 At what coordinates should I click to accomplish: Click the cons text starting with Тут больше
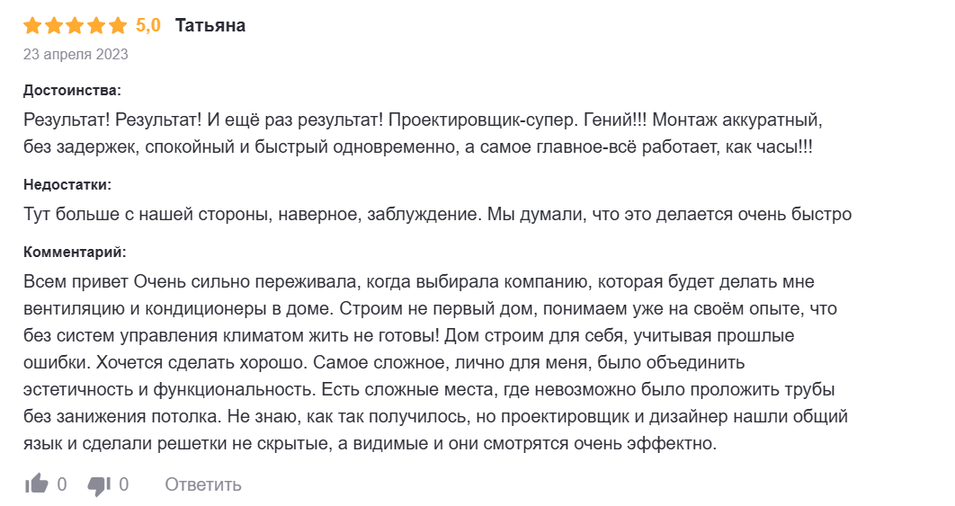click(437, 215)
